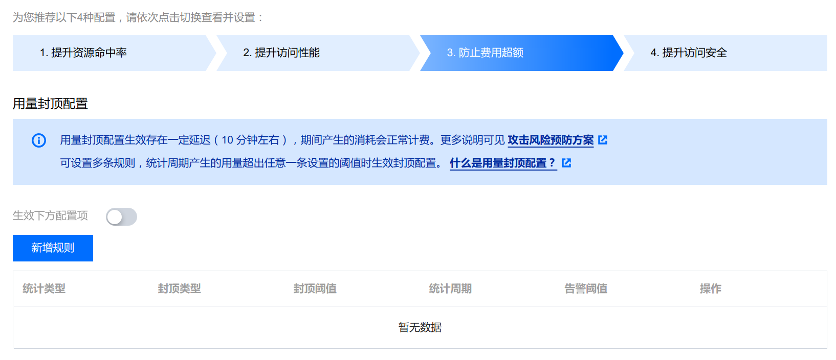Click the blue info circle icon
The width and height of the screenshot is (836, 360).
[39, 140]
